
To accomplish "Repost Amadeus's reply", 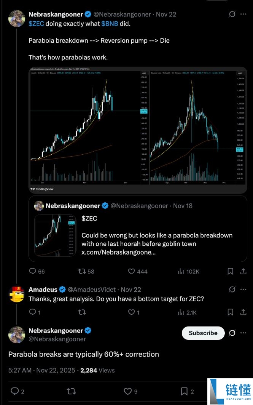I will point(82,312).
